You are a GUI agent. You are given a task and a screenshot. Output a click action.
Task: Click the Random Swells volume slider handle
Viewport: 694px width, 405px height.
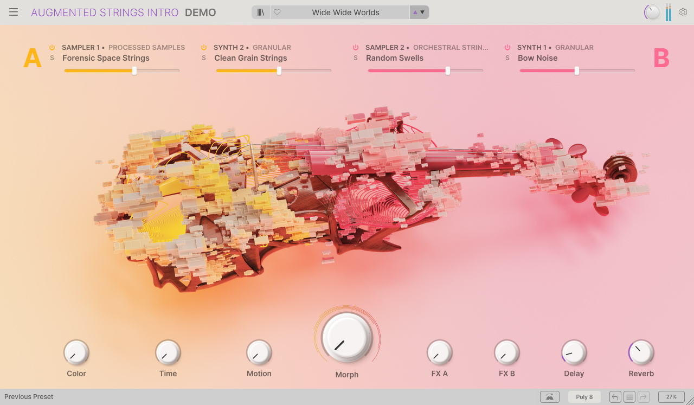coord(447,70)
